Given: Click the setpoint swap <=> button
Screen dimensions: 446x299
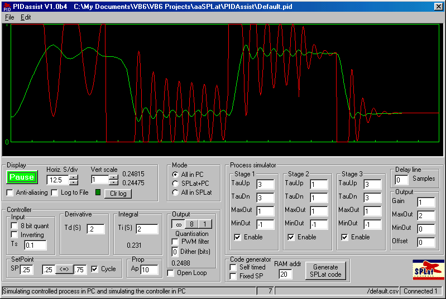Looking at the screenshot, I should coord(63,269).
